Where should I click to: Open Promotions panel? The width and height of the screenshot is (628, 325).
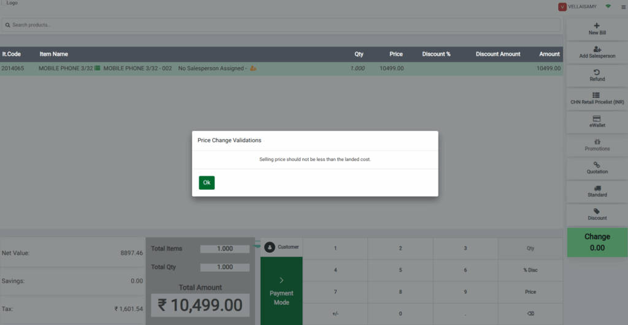597,145
